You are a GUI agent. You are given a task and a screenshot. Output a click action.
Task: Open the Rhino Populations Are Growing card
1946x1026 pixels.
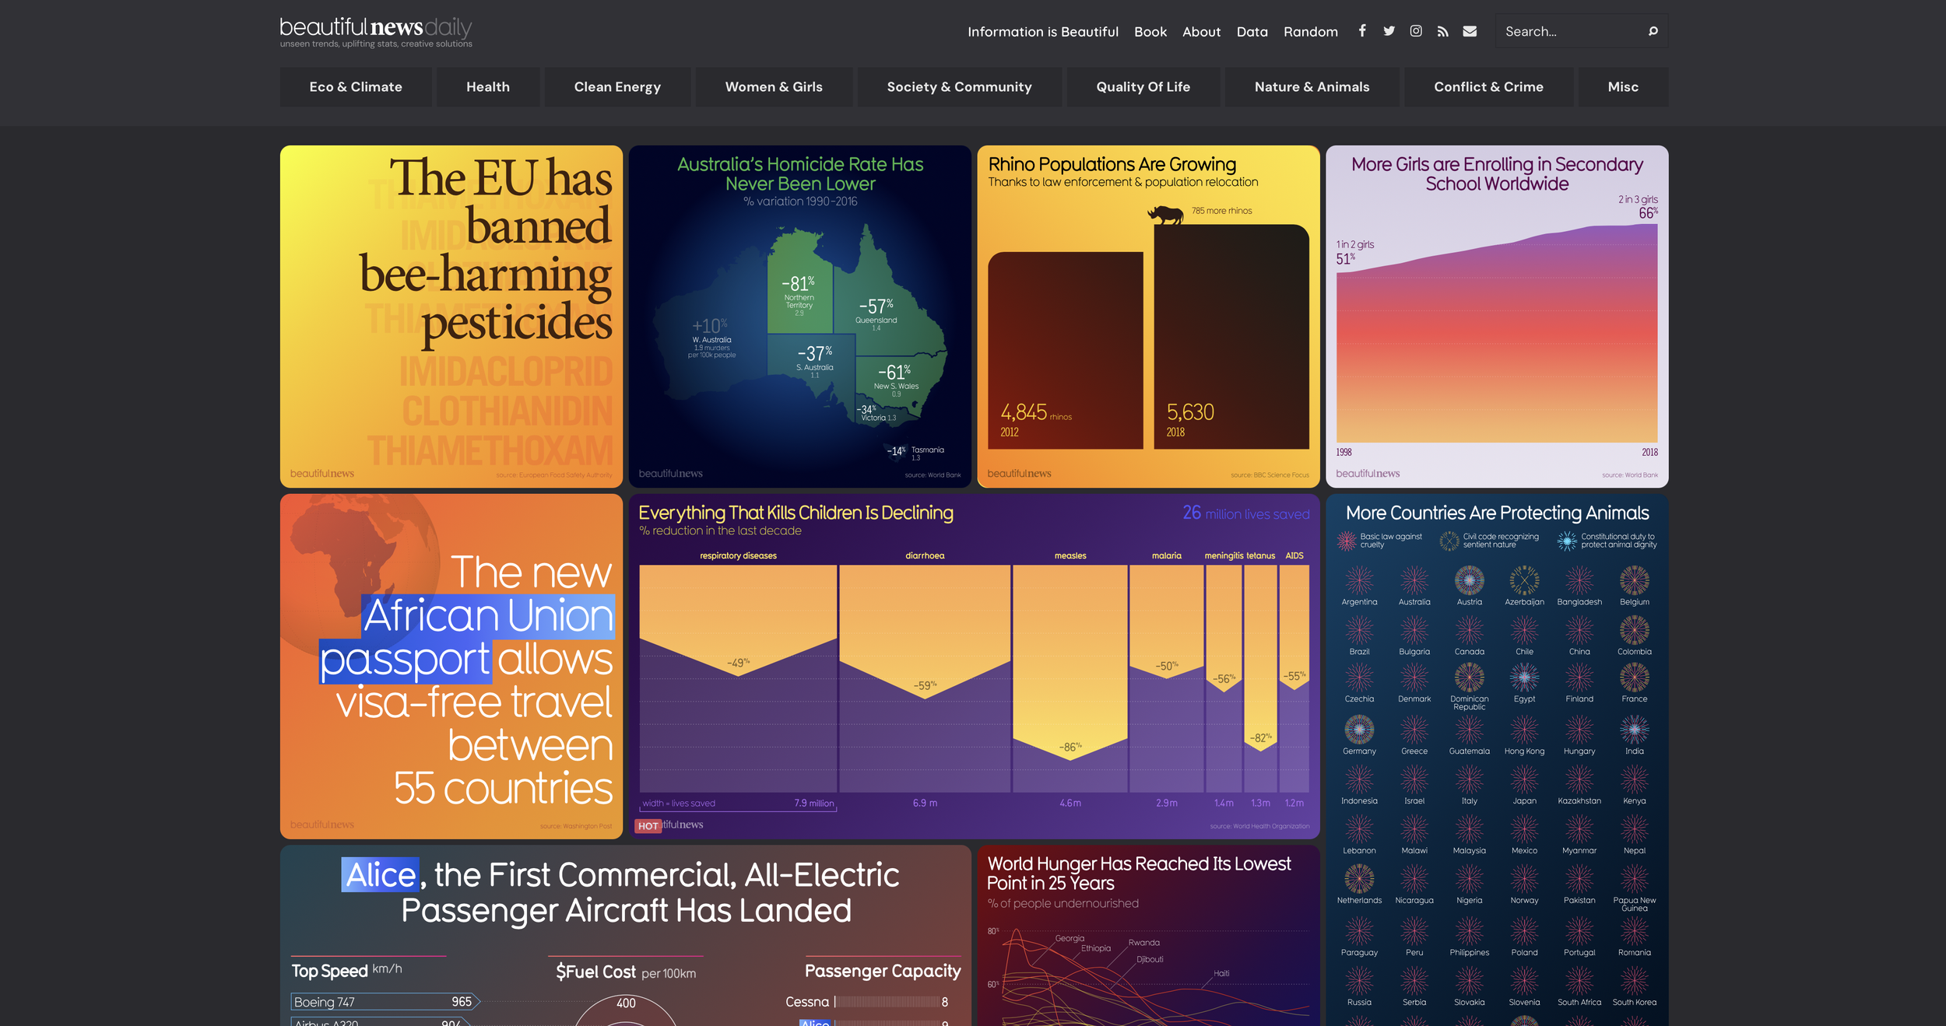coord(1148,317)
